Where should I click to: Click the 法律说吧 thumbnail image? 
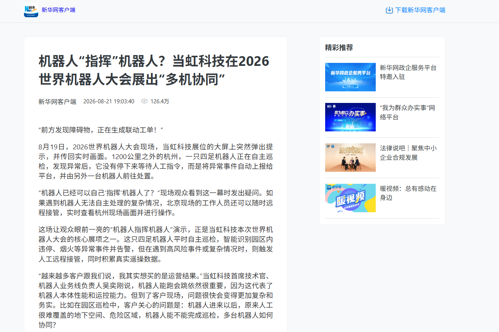350,158
